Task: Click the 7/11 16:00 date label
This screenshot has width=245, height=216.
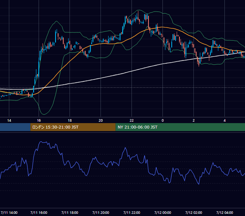Action: [x=39, y=212]
